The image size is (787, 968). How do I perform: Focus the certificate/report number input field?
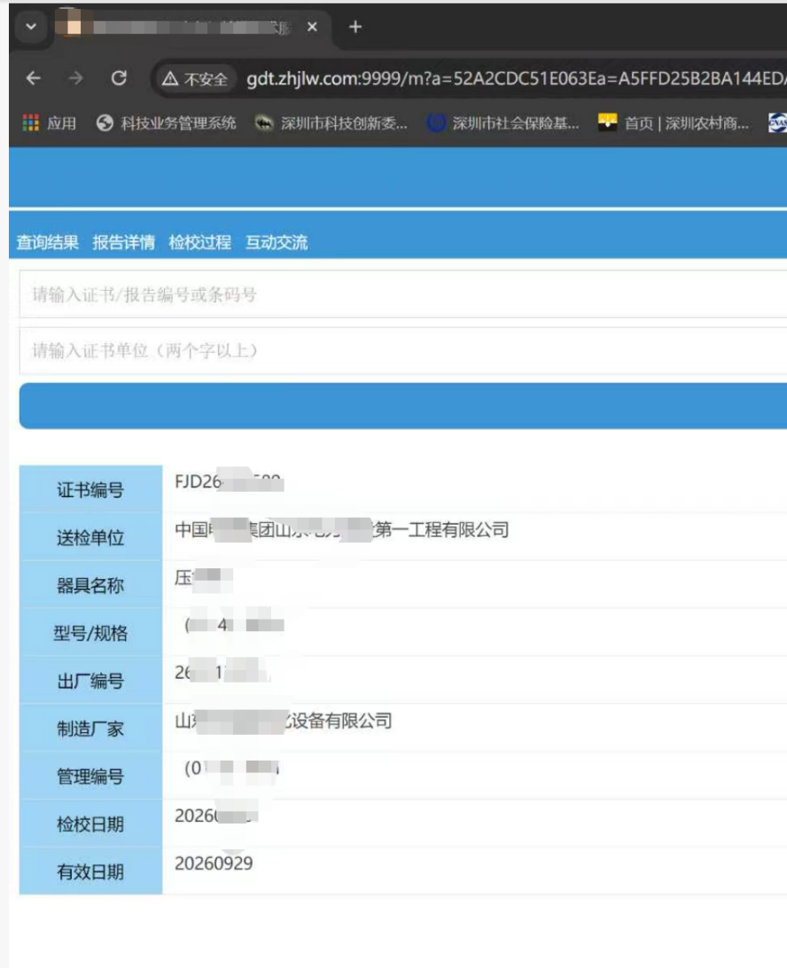pyautogui.click(x=403, y=294)
